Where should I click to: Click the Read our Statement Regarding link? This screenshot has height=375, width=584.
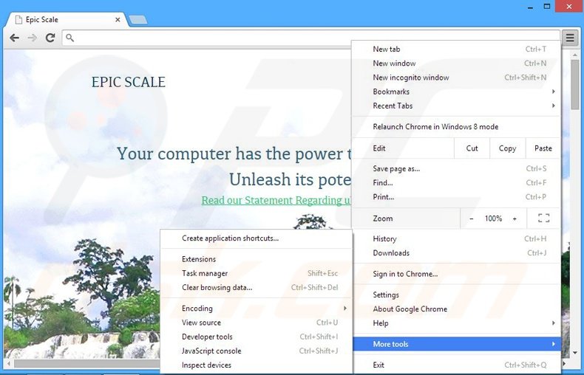276,200
